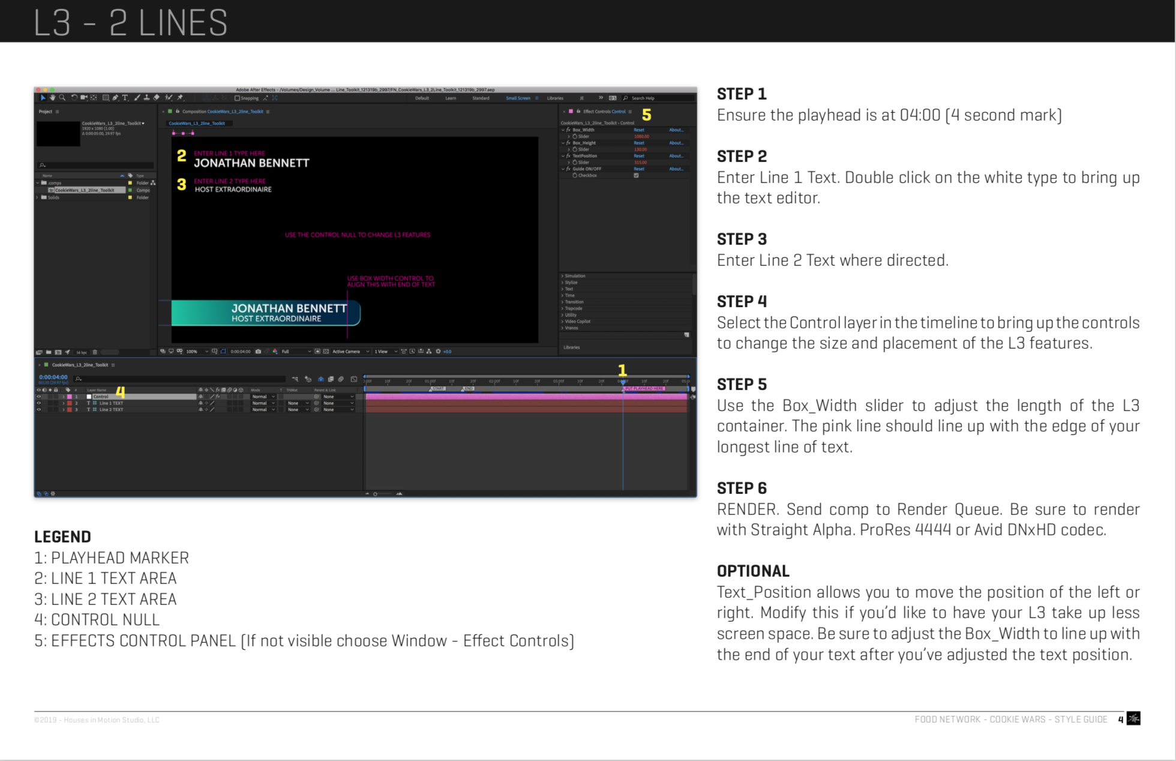Select the Roto Brush tool
The width and height of the screenshot is (1176, 761).
pos(169,98)
